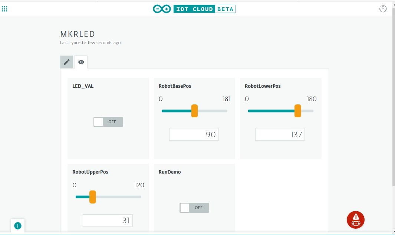Screen dimensions: 395x235
Task: Click the LED_VAL widget title
Action: (x=83, y=86)
